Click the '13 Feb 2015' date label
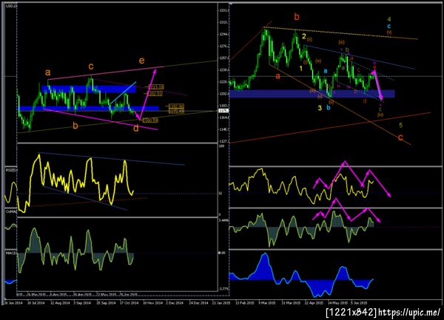Image resolution: width=444 pixels, height=320 pixels. pos(245,303)
